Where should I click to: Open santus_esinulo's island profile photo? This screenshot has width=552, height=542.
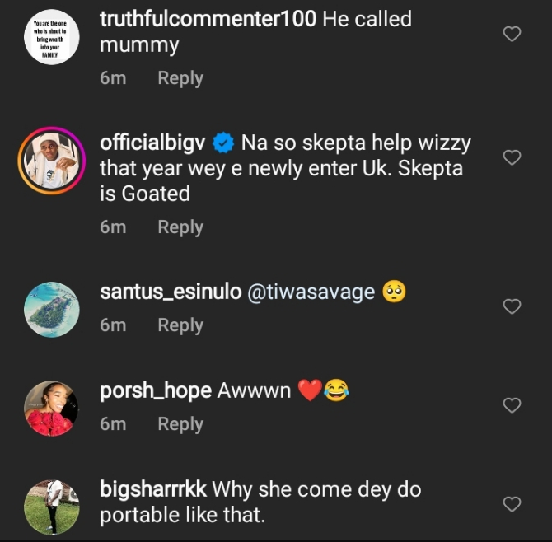[52, 308]
